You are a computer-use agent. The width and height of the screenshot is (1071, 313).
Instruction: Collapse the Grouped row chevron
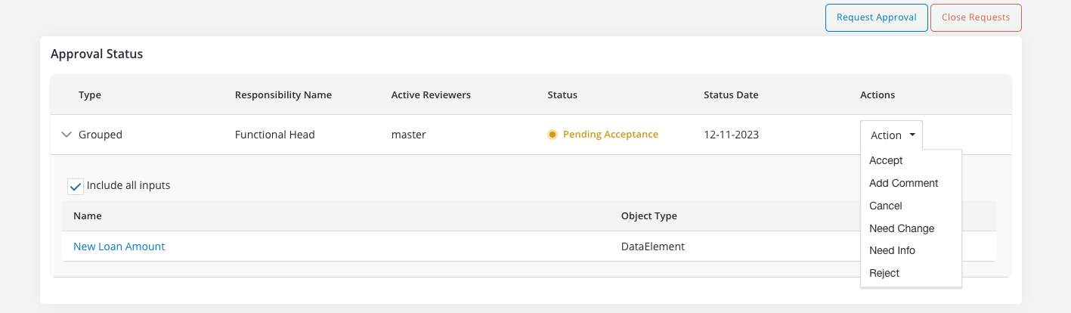pyautogui.click(x=67, y=135)
